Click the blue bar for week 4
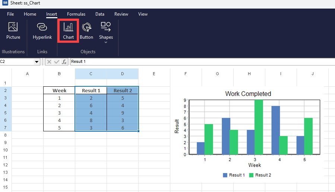335x192 pixels. pyautogui.click(x=276, y=130)
